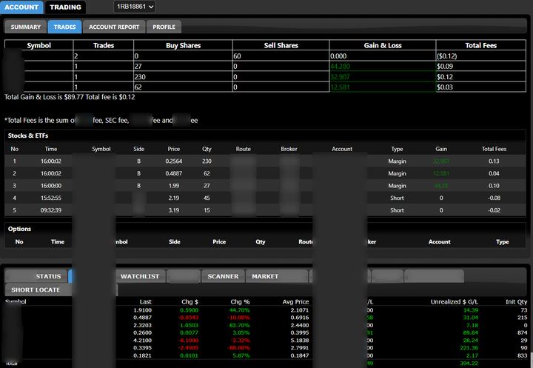Viewport: 533px width, 368px height.
Task: Click the -0.08 total fees value
Action: point(494,198)
